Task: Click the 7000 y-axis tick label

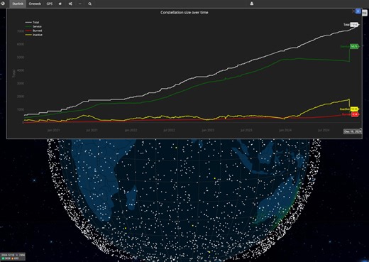Action: coord(21,31)
